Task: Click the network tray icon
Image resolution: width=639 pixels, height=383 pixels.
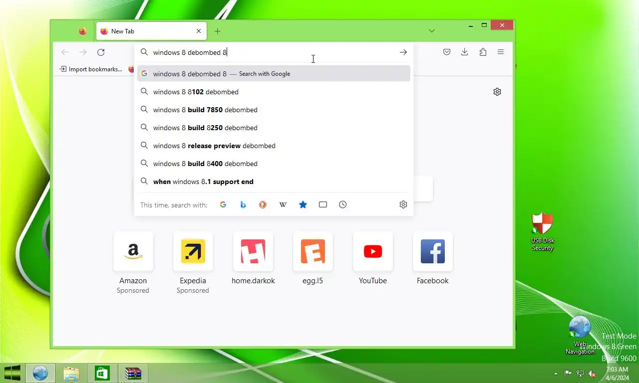Action: (580, 374)
